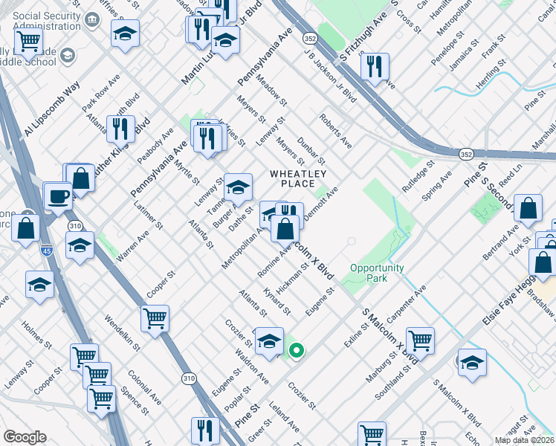Viewport: 556px width, 446px height.
Task: Select the school marker below Elsie Faye Heggins label
Action: click(x=472, y=363)
